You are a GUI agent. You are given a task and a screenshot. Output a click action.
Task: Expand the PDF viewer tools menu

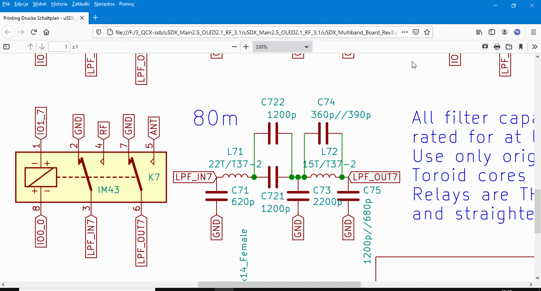(x=534, y=47)
